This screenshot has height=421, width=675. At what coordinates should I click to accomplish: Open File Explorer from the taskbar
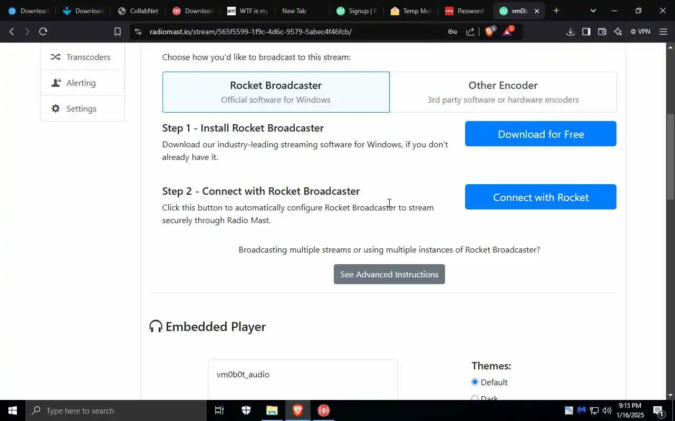[272, 410]
